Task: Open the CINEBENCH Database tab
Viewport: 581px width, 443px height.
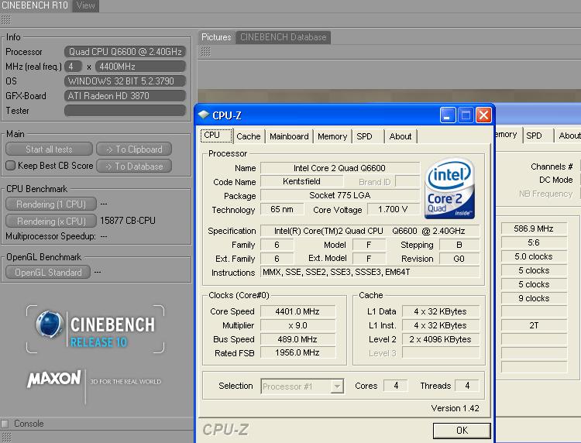Action: point(283,37)
